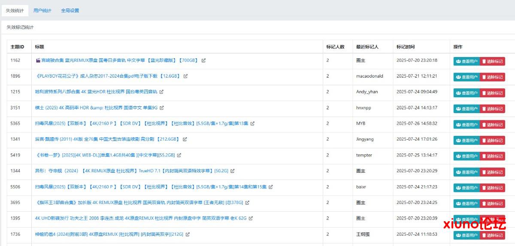Image resolution: width=515 pixels, height=246 pixels.
Task: Clear marks for topic 3695
Action: 492,204
